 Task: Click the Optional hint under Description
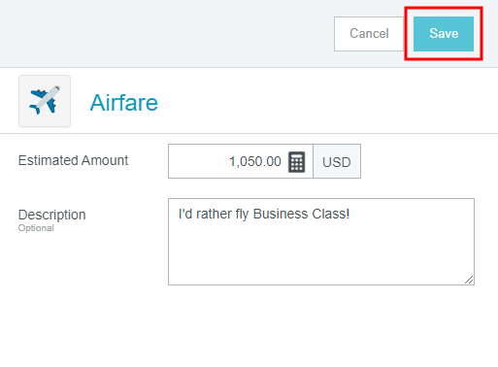36,228
